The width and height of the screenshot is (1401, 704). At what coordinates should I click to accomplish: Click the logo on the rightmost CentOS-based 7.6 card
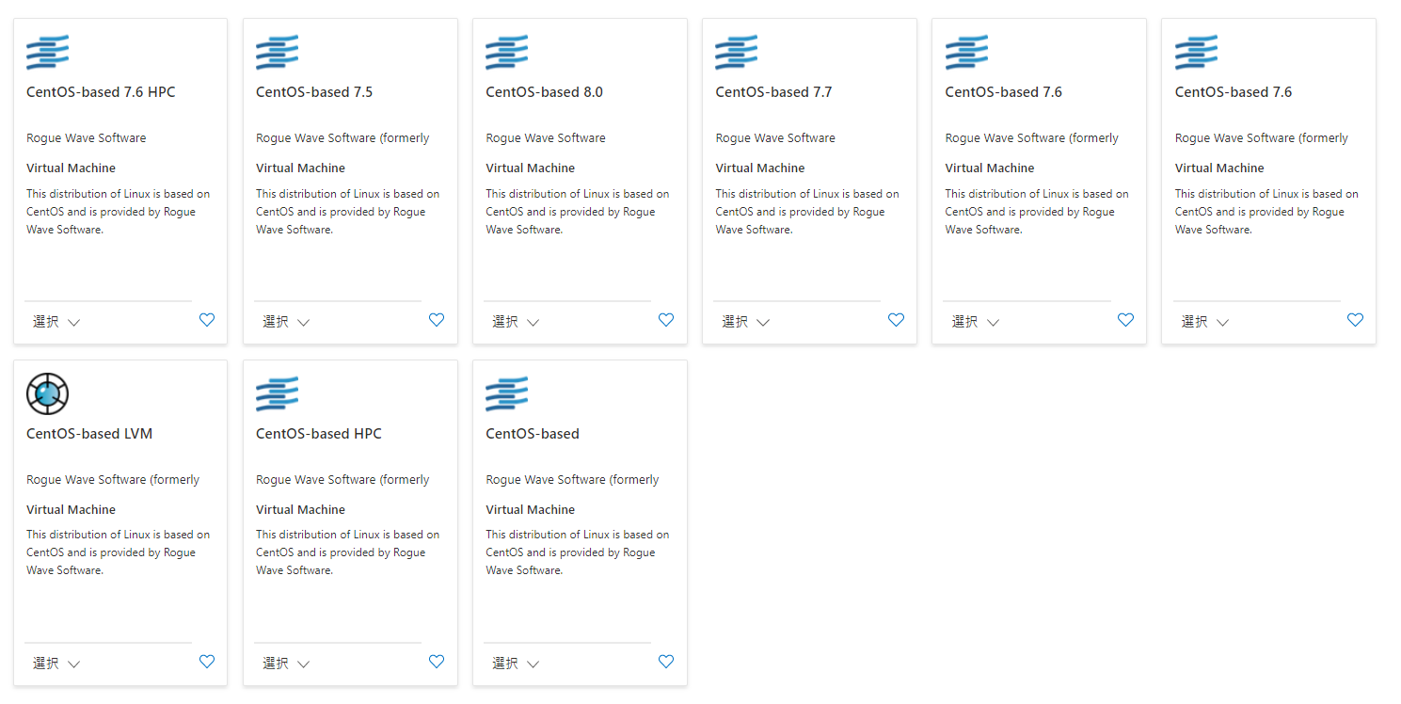pyautogui.click(x=1196, y=52)
